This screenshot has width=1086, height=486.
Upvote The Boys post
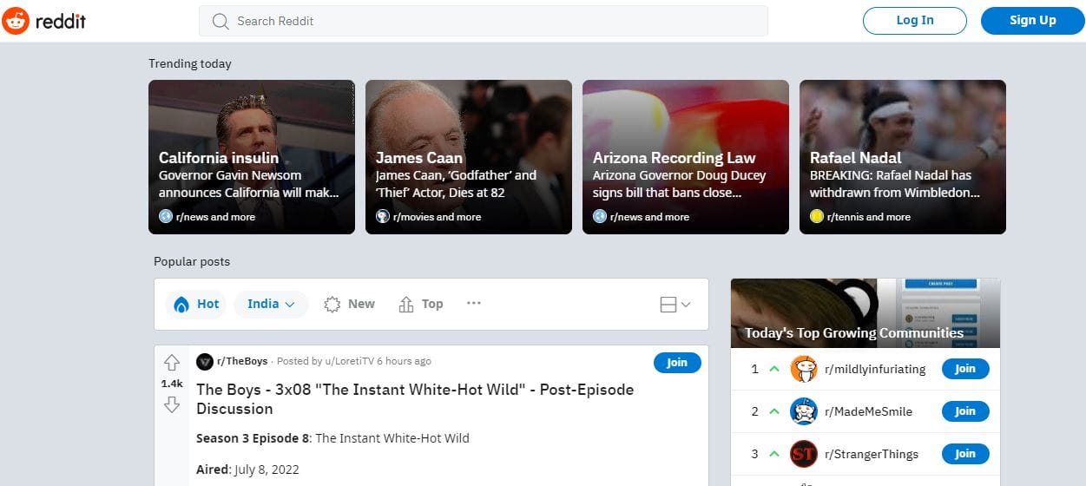[172, 363]
